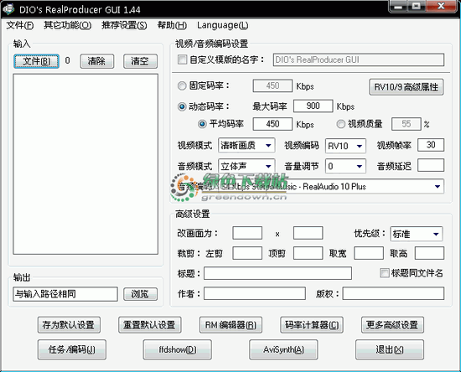
Task: Close the RealProducer GUI window
Action: tap(441, 6)
